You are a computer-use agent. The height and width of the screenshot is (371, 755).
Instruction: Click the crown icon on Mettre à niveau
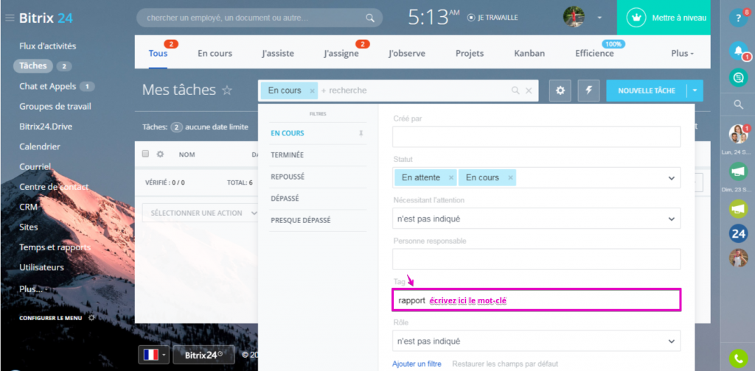[x=636, y=18]
